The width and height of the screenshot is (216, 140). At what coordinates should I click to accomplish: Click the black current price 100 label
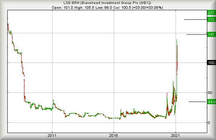click(212, 63)
